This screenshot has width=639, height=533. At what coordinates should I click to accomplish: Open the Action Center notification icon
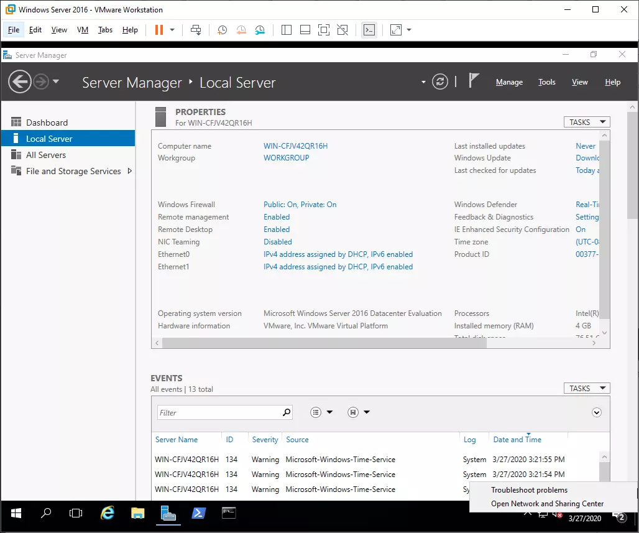click(x=620, y=517)
